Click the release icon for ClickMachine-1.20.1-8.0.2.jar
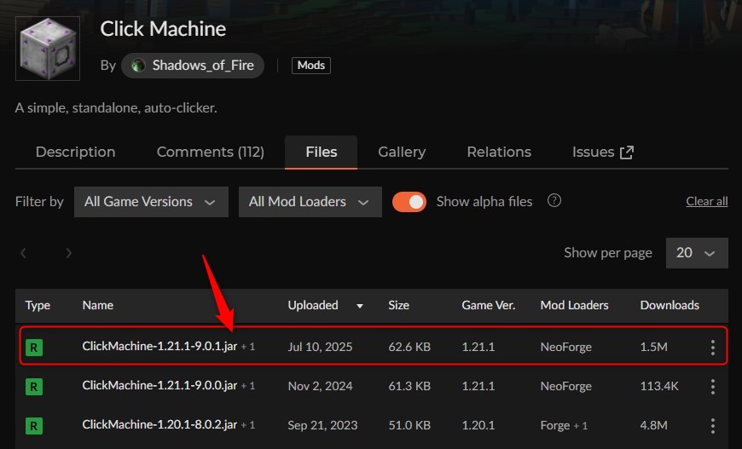 click(x=34, y=426)
